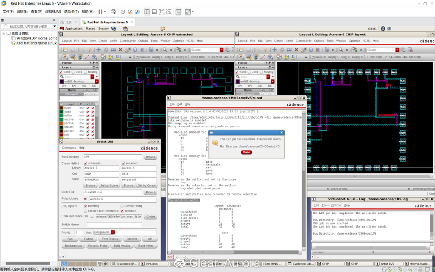
Task: Toggle the Terminals checkbox
Action: point(122,211)
